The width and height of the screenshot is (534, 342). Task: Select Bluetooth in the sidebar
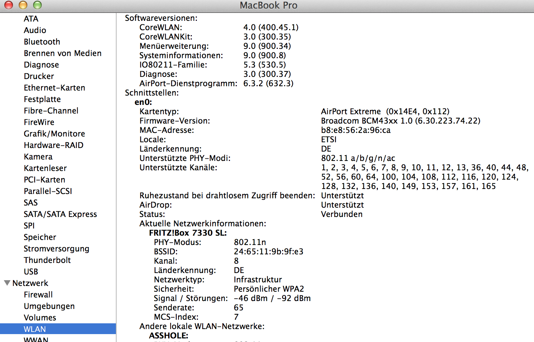point(42,42)
